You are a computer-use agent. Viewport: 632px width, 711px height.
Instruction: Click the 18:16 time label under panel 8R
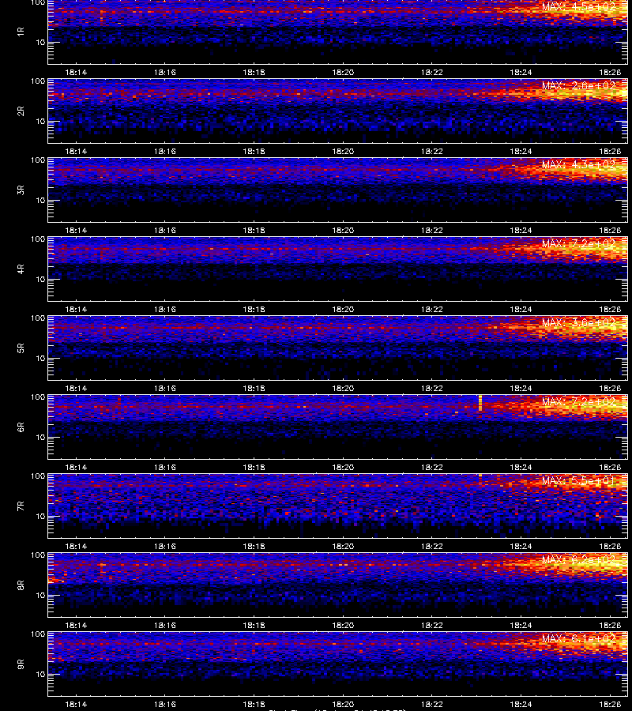pyautogui.click(x=164, y=626)
